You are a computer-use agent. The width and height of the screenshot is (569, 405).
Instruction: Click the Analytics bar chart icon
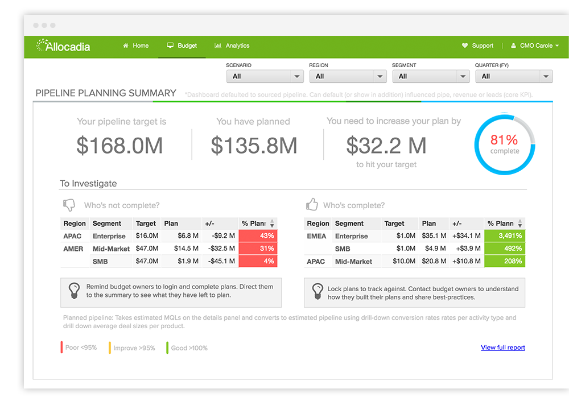click(218, 46)
